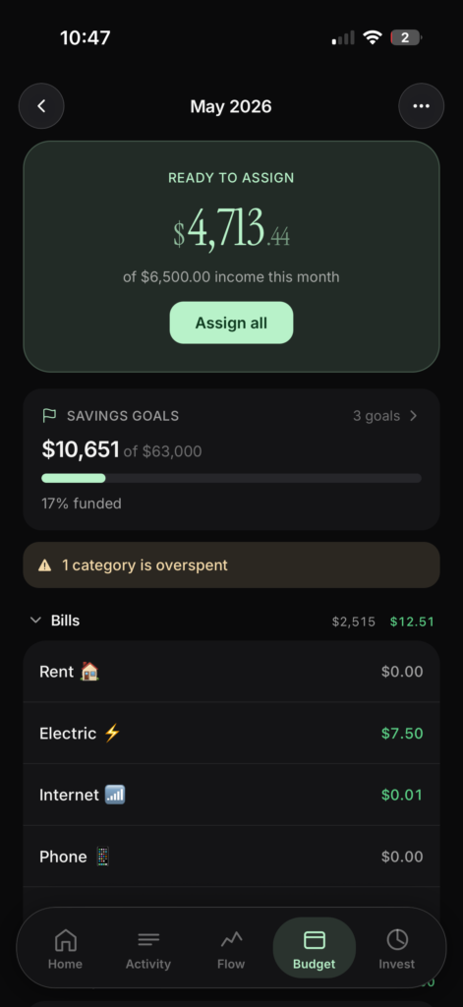Open the 1 category is overspent alert
This screenshot has height=1007, width=463.
tap(231, 565)
